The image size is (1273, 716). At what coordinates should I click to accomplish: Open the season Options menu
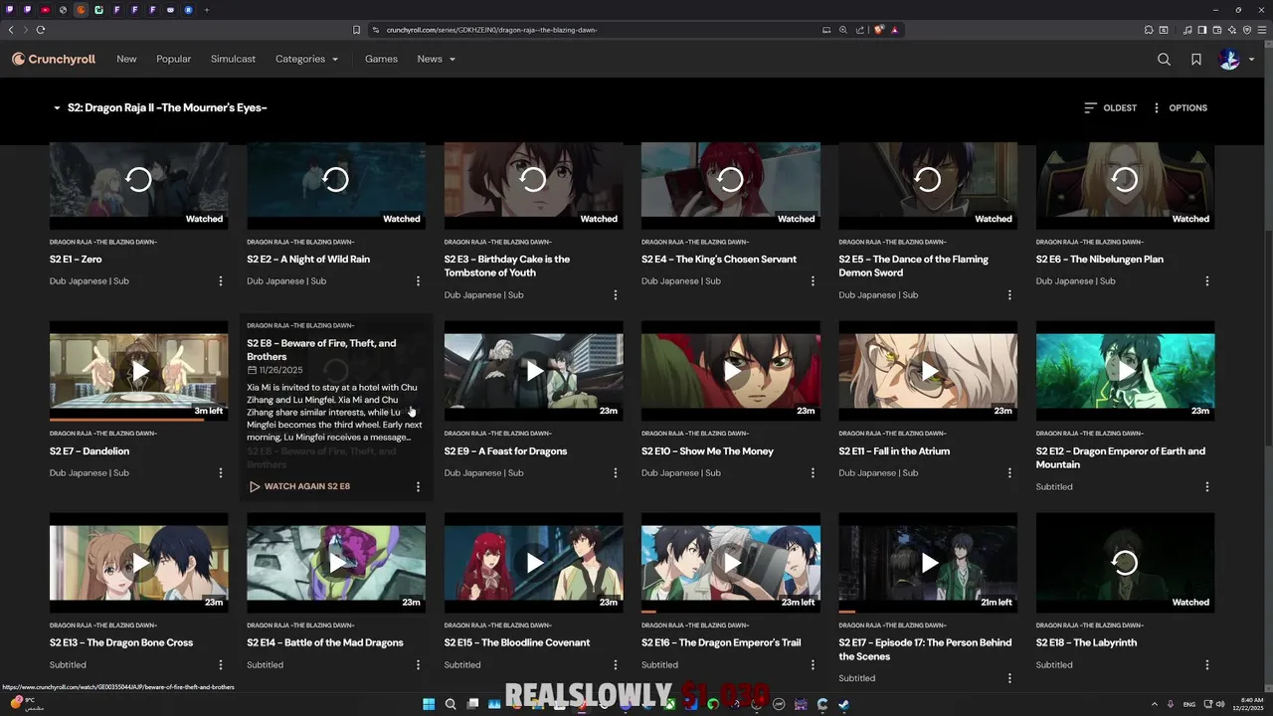point(1180,107)
